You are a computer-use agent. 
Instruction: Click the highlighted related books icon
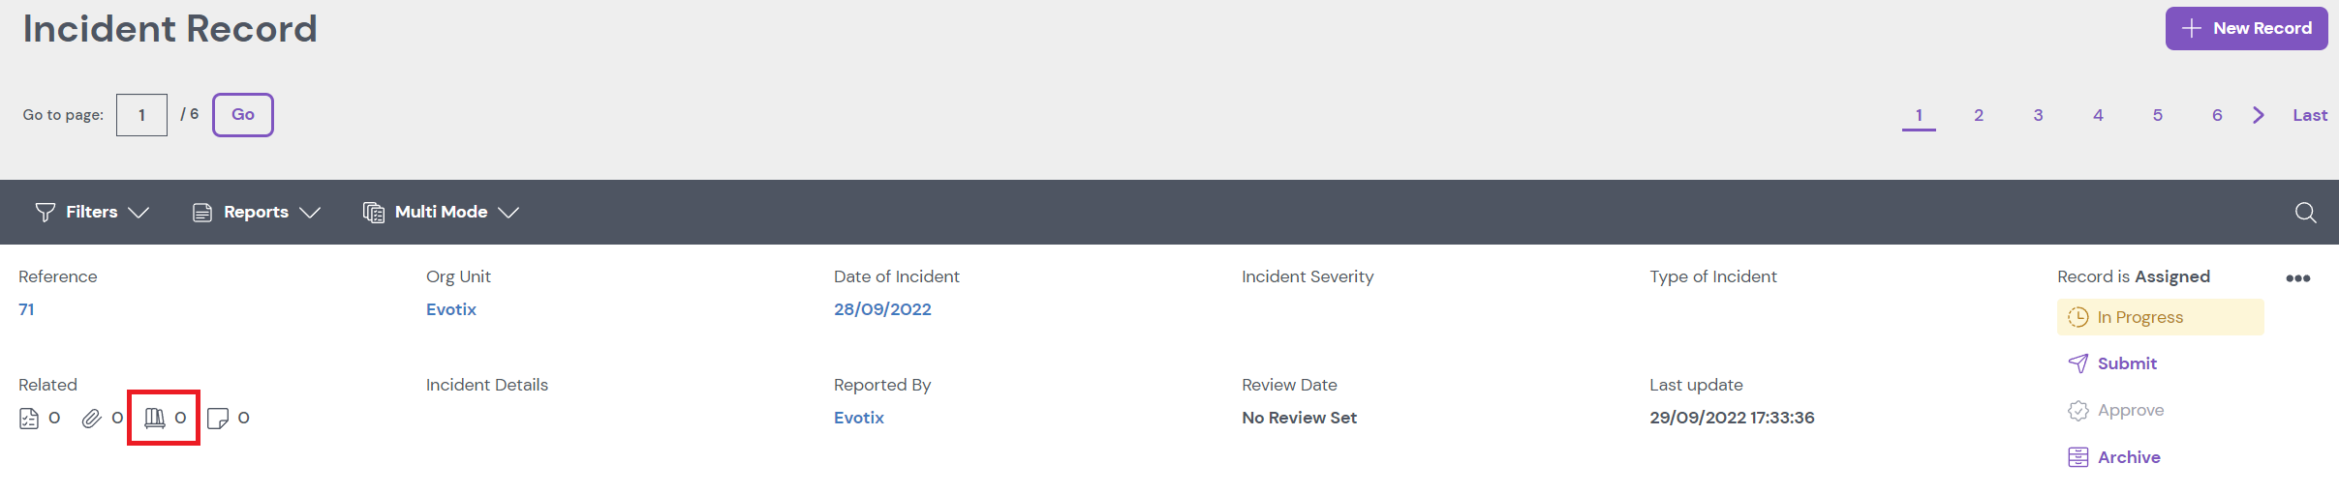(x=155, y=418)
